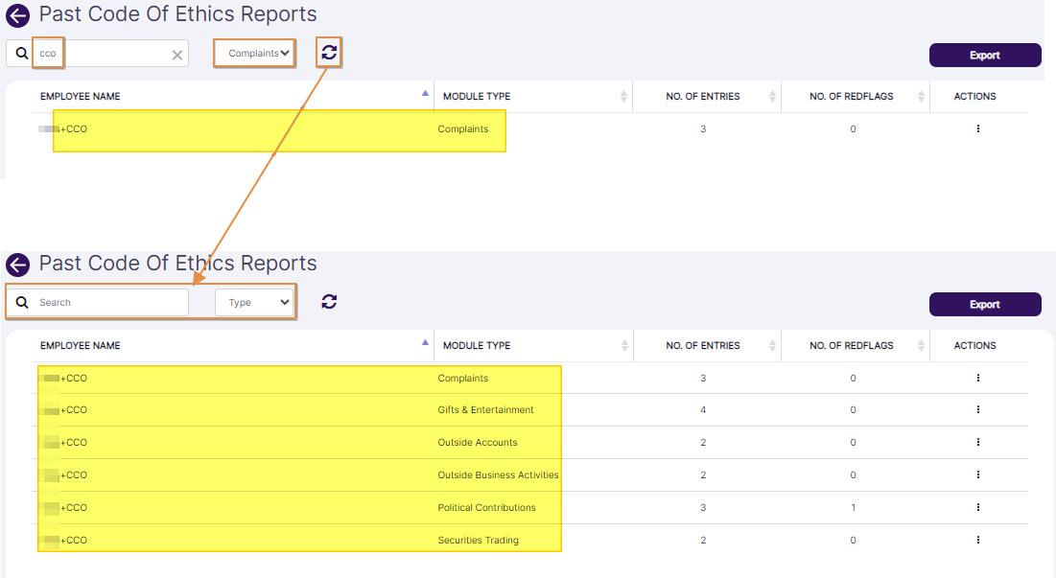Open actions menu for Outside Business Activities row
The image size is (1056, 578).
977,475
